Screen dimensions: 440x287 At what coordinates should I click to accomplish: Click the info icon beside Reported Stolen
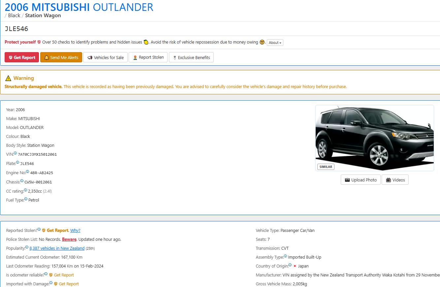pyautogui.click(x=39, y=229)
